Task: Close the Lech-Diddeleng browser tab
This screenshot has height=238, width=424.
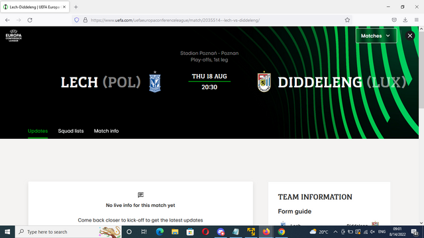Action: (x=64, y=7)
